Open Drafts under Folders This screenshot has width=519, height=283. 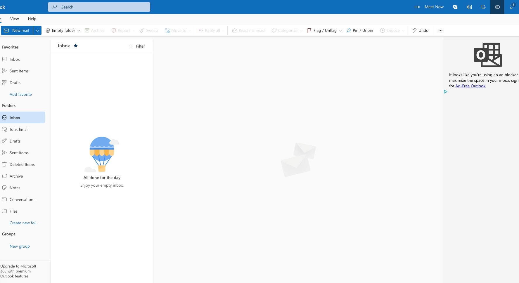(x=23, y=141)
